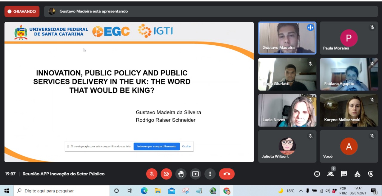Turn the camera on in the call controls
This screenshot has height=196, width=382.
[166, 174]
